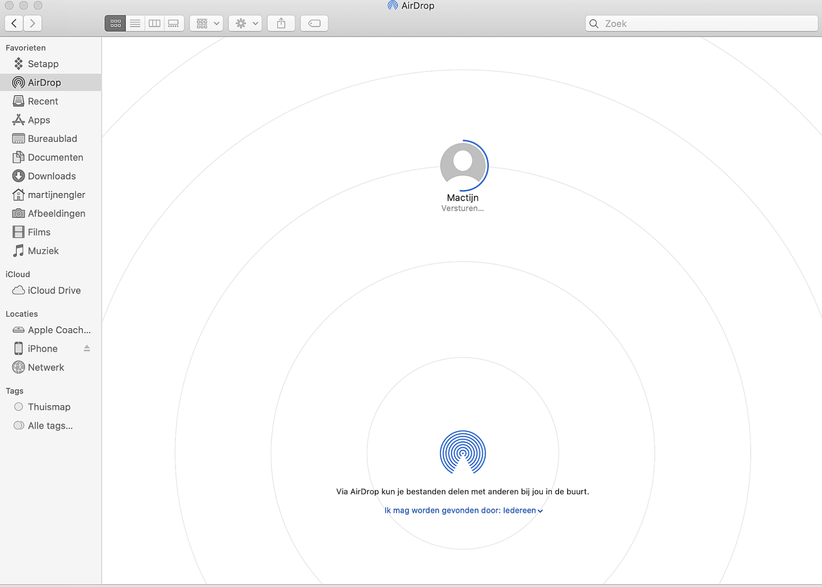Open the grouping options dropdown
Screen dimensions: 822x587
point(206,23)
